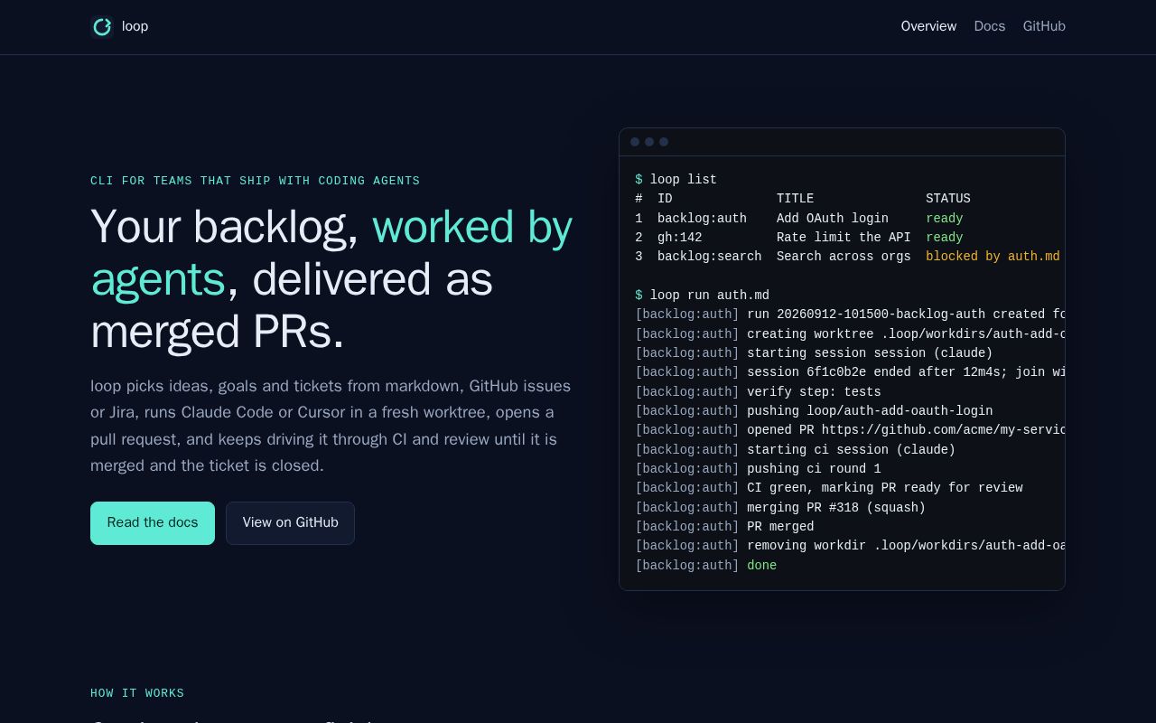Click the loop brand name
The height and width of the screenshot is (723, 1156).
pos(135,26)
